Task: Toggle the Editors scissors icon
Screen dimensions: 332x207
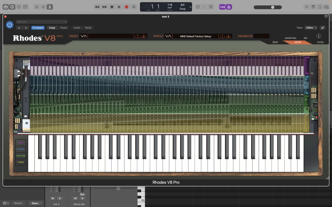Action: tap(50, 7)
